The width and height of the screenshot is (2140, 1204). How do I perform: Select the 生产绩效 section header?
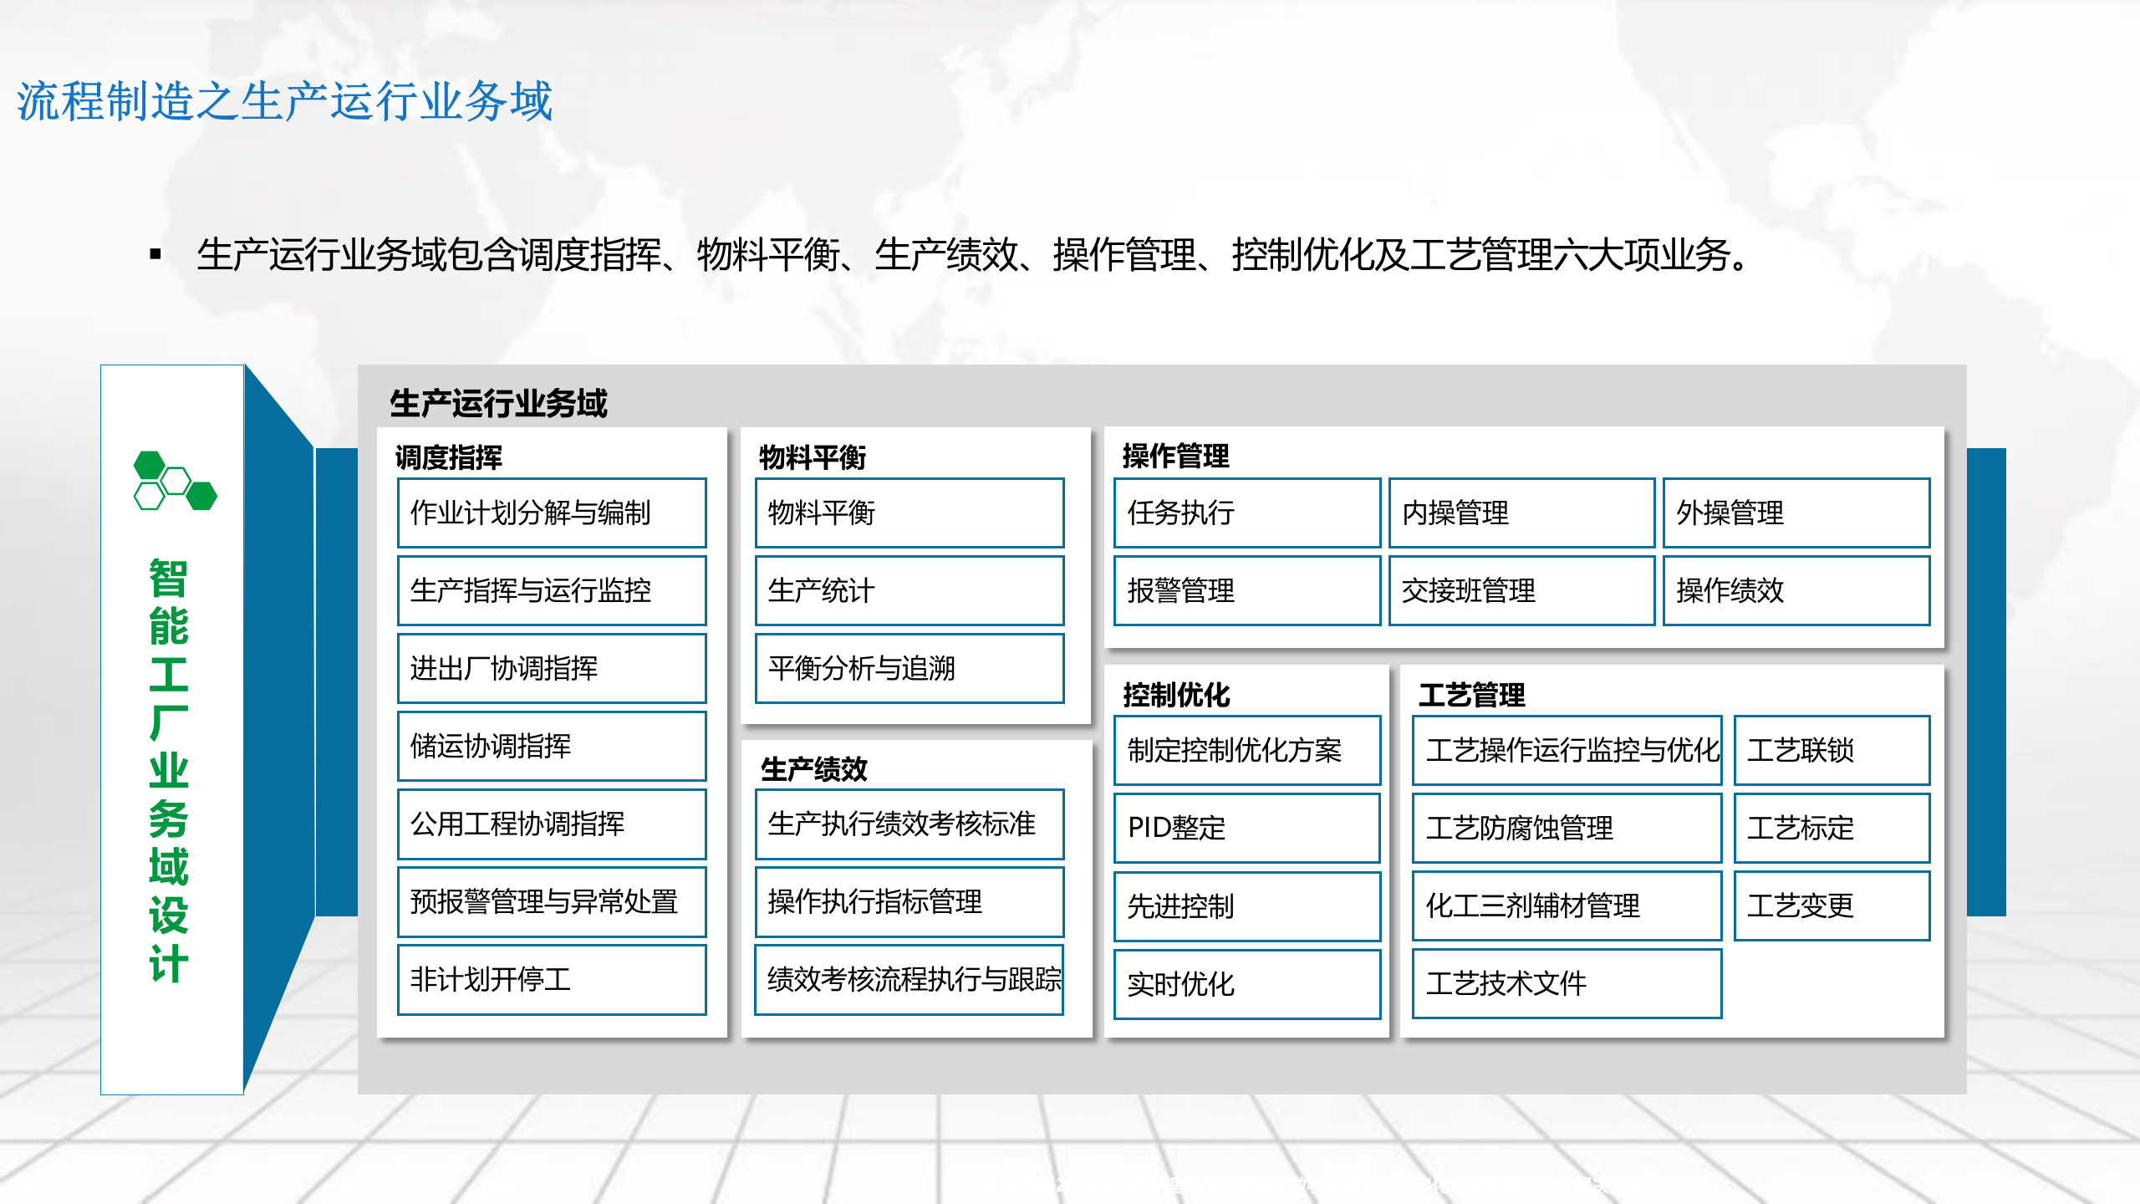tap(814, 771)
